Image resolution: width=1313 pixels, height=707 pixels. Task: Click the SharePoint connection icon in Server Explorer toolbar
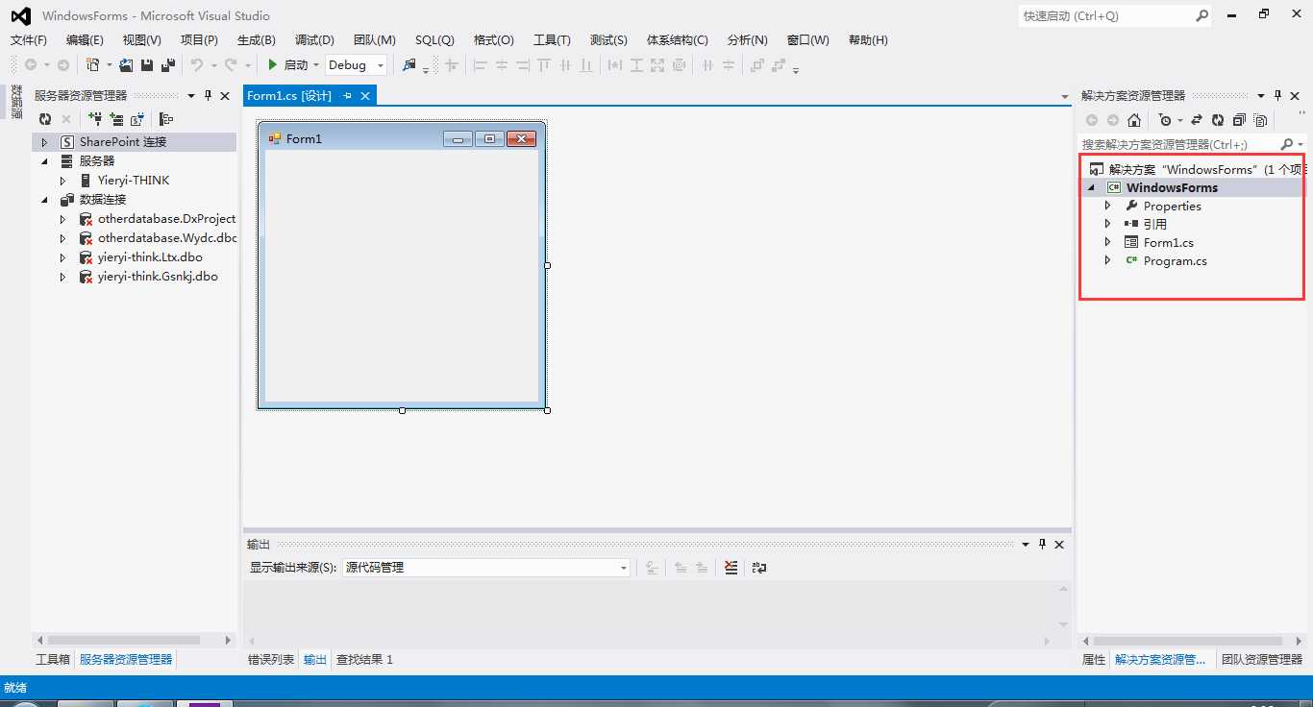pos(137,119)
